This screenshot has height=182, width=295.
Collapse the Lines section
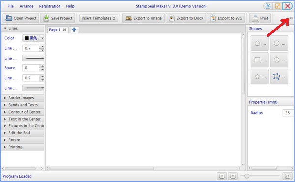(23, 28)
